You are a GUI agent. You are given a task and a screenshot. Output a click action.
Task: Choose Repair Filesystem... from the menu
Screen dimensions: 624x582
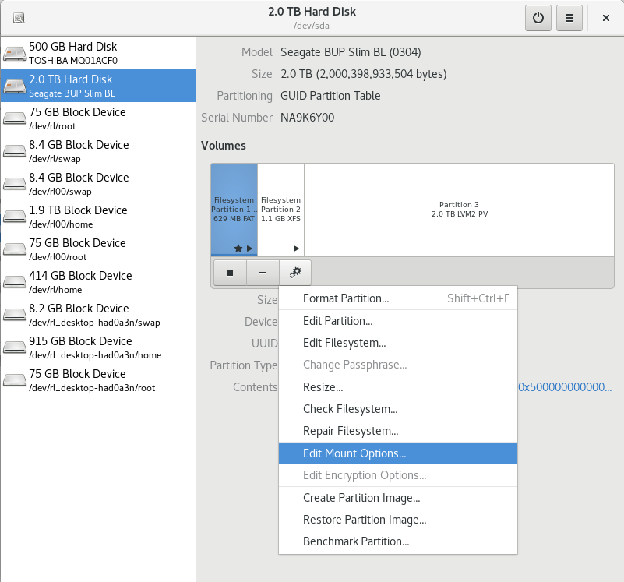[398, 431]
